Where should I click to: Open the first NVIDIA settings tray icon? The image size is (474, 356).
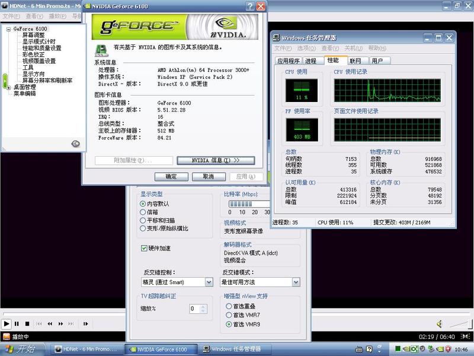406,349
